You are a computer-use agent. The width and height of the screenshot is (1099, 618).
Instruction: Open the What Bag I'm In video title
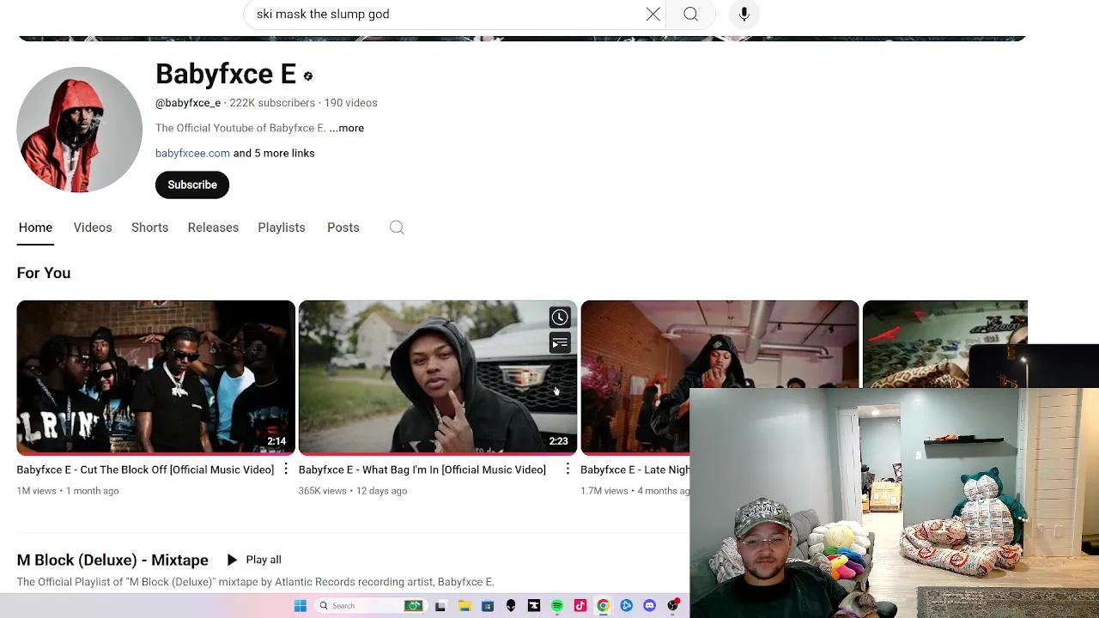[422, 470]
